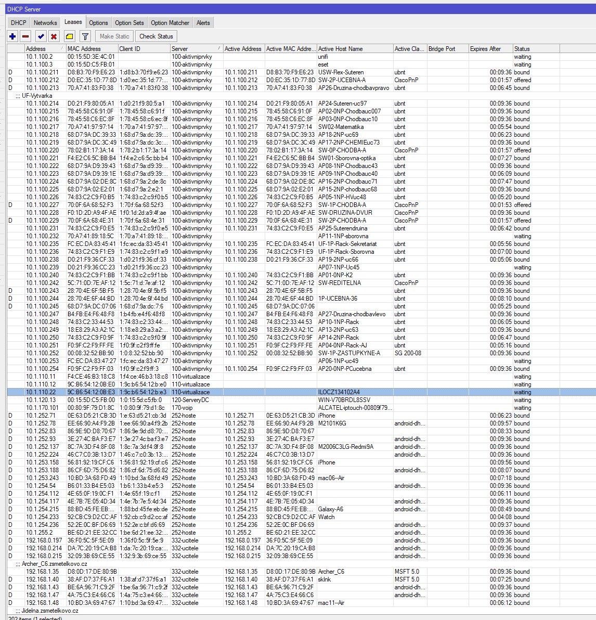The image size is (596, 620).
Task: Sort leases by Address column header
Action: [45, 49]
